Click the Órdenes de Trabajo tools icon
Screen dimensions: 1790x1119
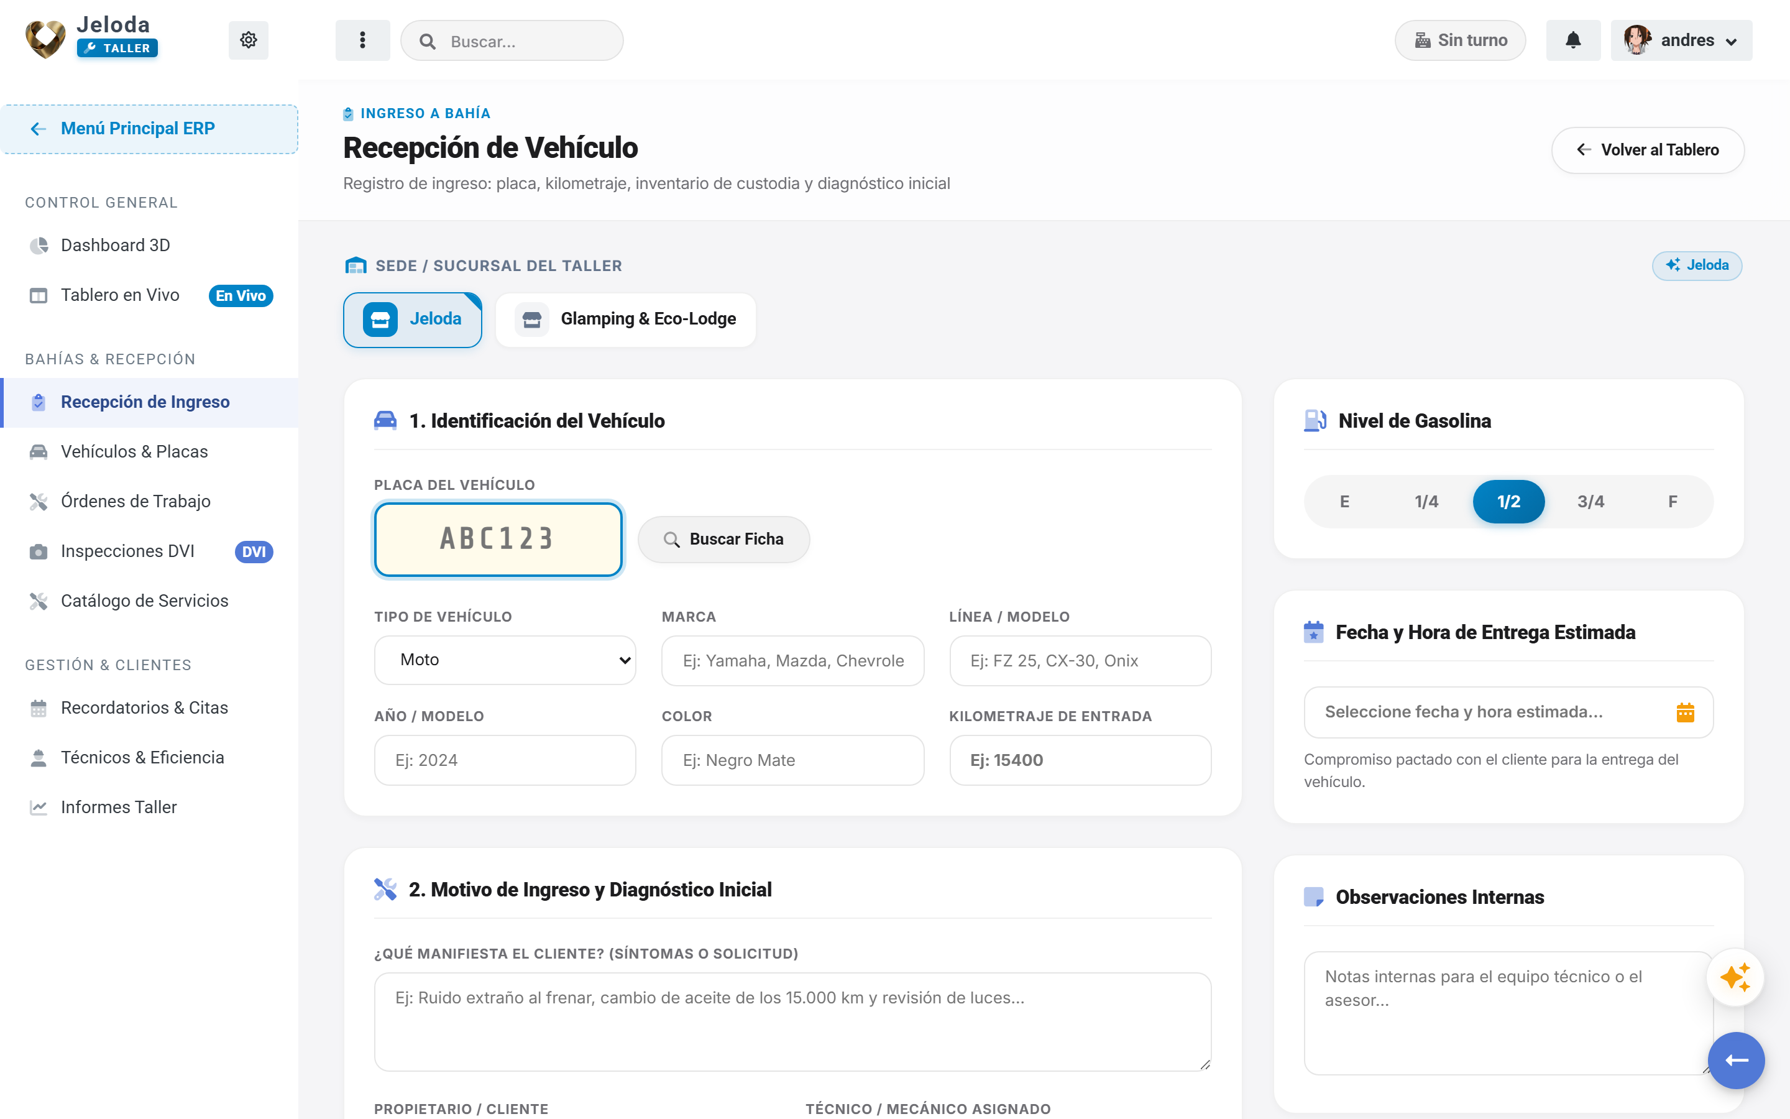click(39, 501)
